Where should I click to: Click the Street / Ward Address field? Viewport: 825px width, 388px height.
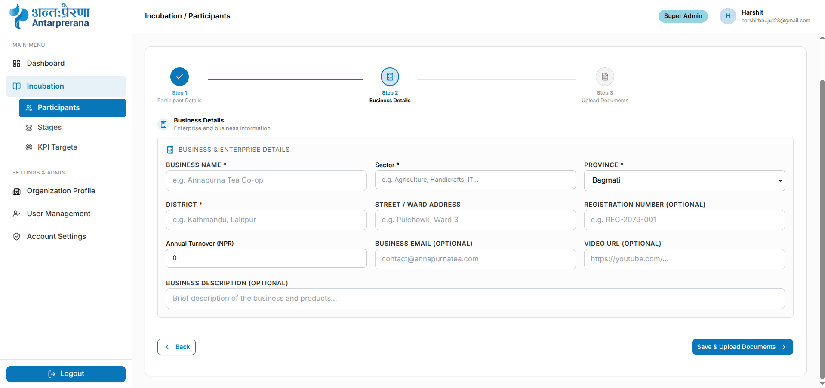pos(475,220)
